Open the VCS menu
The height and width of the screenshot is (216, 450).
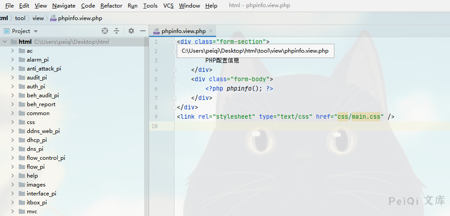click(x=168, y=6)
